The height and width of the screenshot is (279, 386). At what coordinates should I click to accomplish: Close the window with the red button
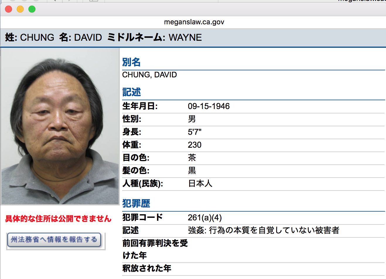(x=8, y=9)
